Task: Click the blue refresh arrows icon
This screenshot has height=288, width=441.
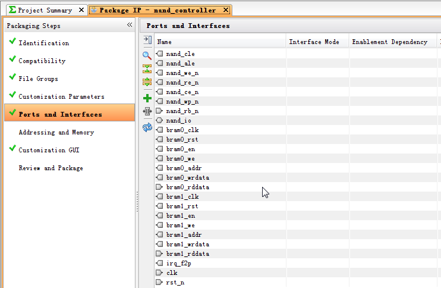Action: (147, 127)
